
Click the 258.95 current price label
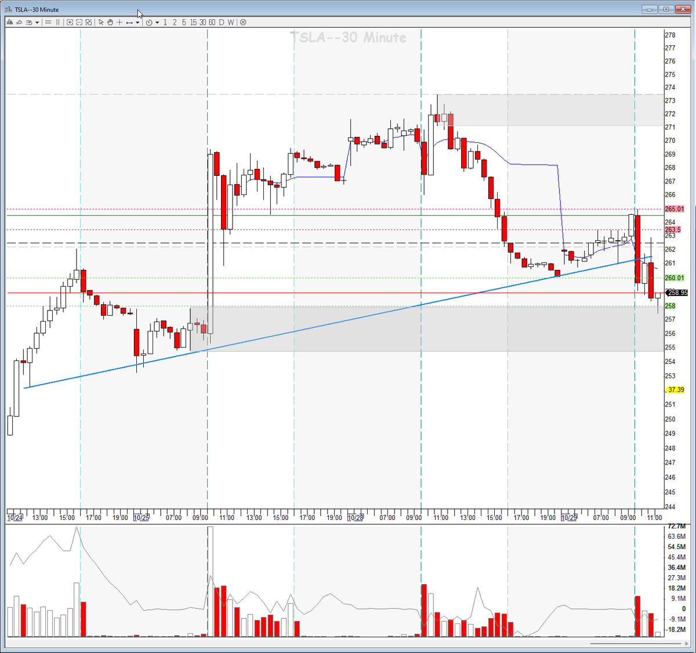(677, 293)
